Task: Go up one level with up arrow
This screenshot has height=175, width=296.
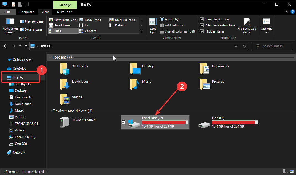Action: pyautogui.click(x=26, y=46)
